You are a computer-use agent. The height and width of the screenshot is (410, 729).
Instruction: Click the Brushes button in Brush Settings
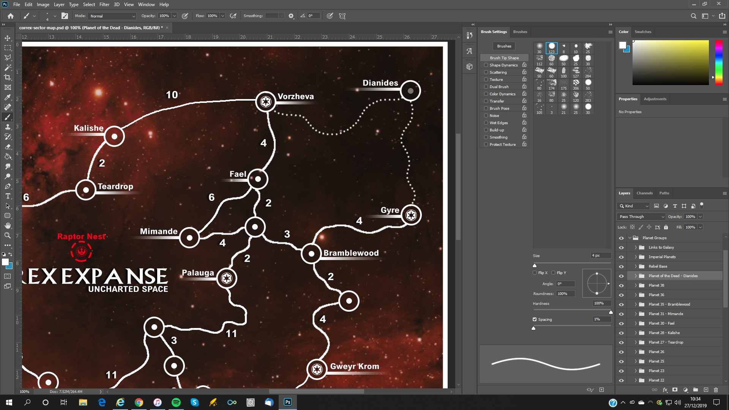(504, 46)
